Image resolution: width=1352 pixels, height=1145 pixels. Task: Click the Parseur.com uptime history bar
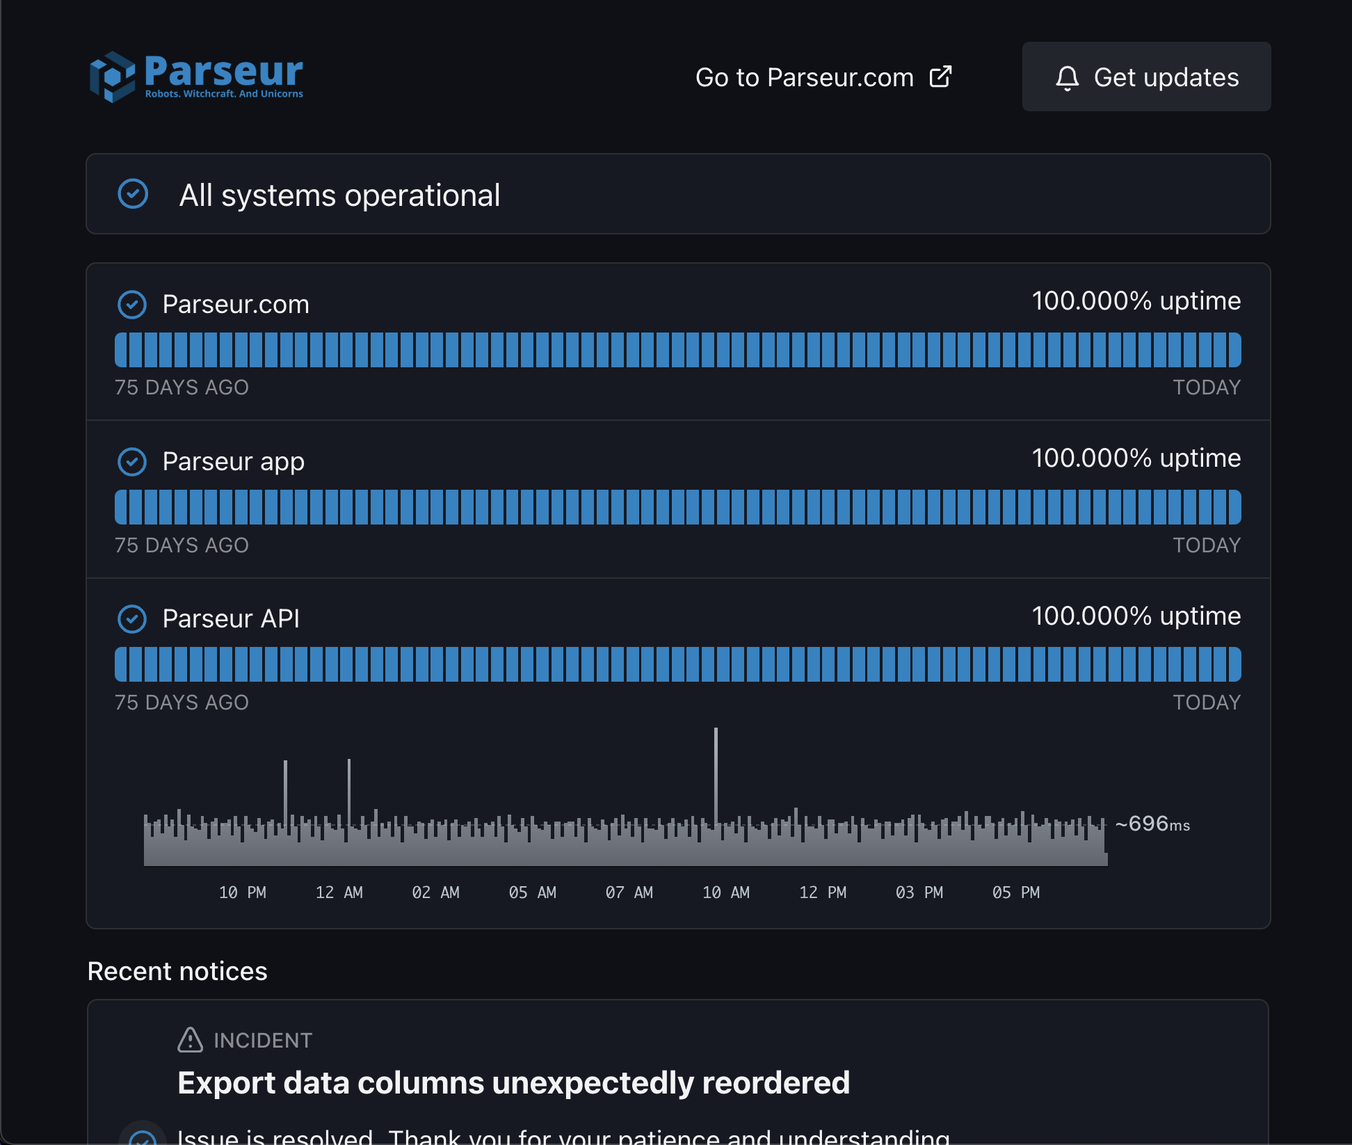(x=678, y=350)
